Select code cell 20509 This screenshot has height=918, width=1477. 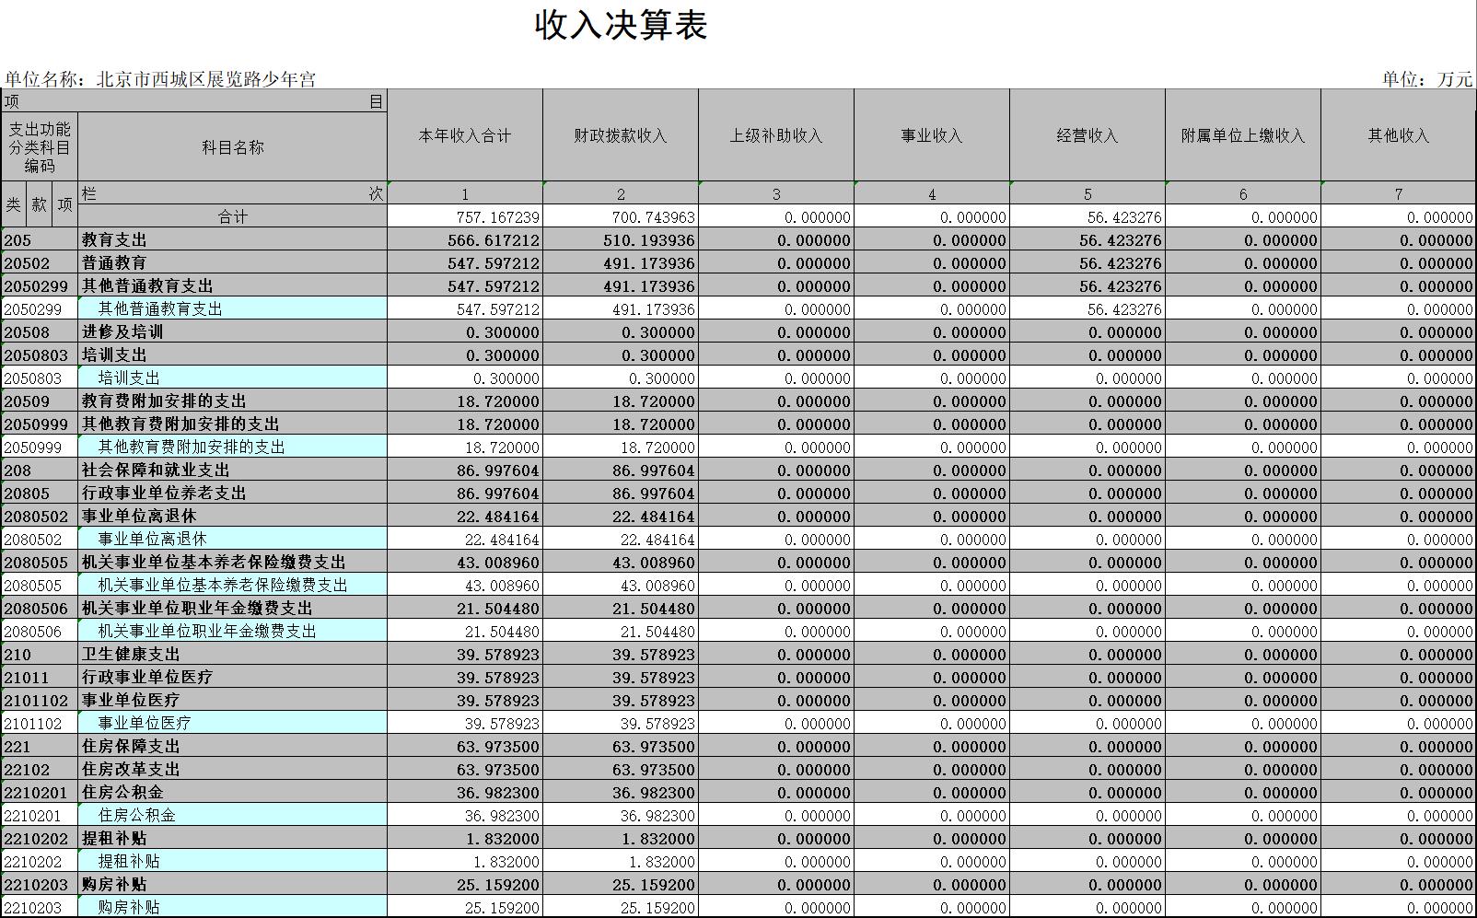pyautogui.click(x=40, y=401)
